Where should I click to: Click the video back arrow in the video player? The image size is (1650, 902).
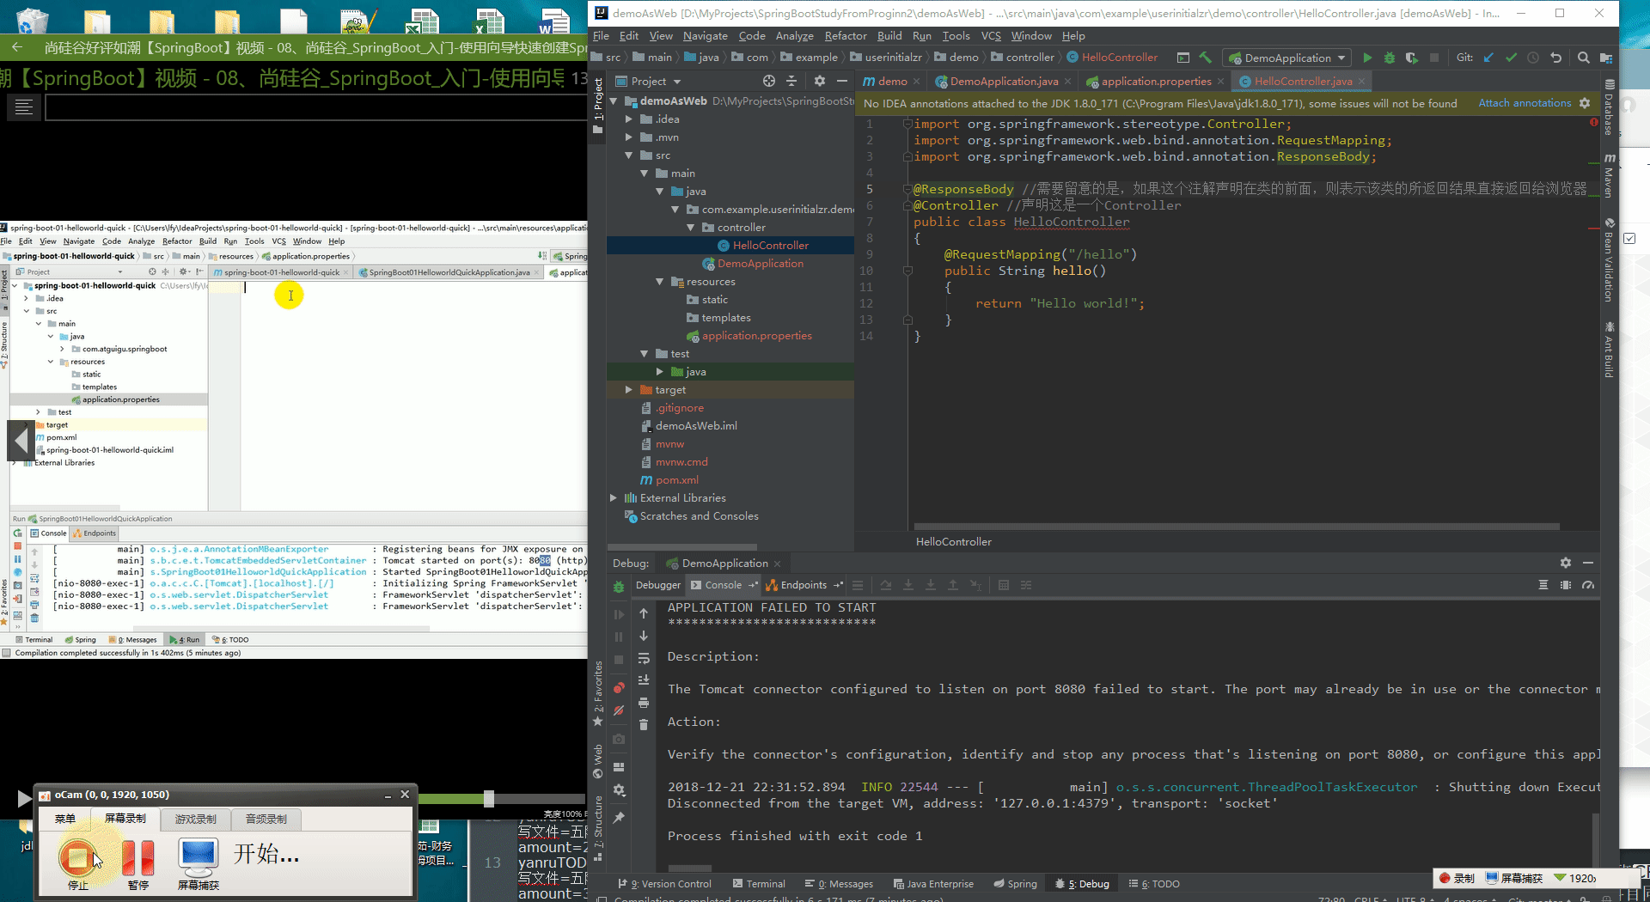click(x=17, y=47)
